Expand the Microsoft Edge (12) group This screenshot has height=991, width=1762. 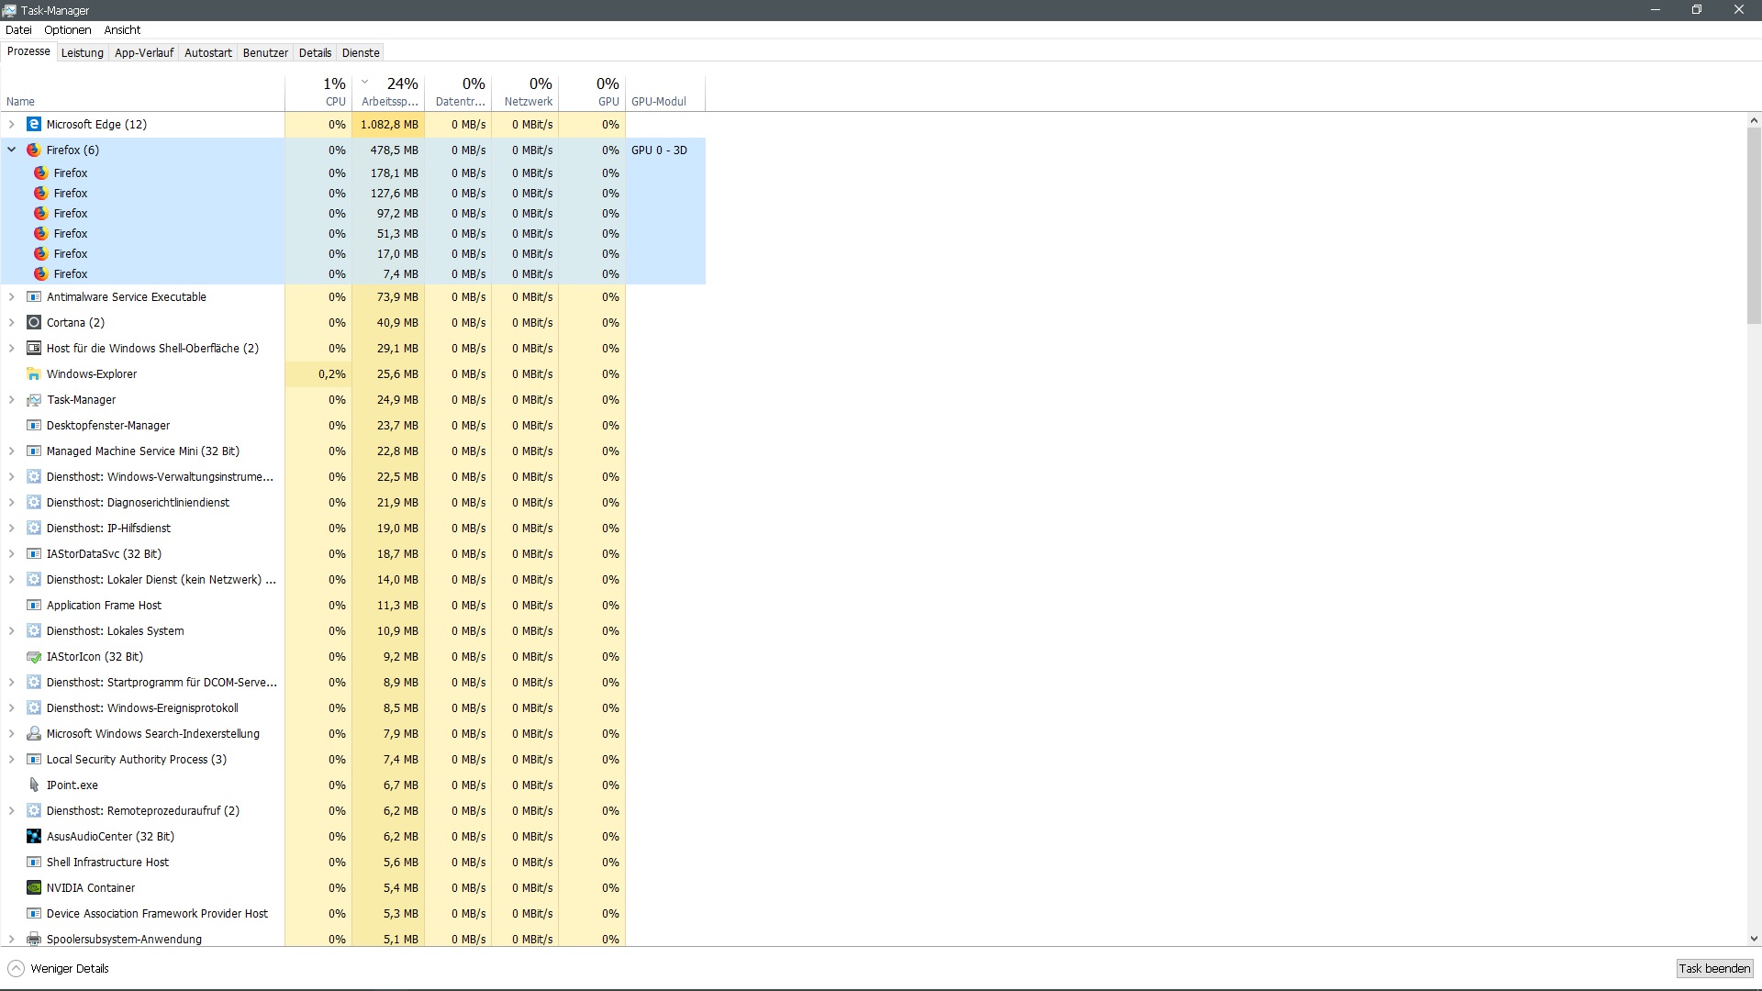pos(12,124)
